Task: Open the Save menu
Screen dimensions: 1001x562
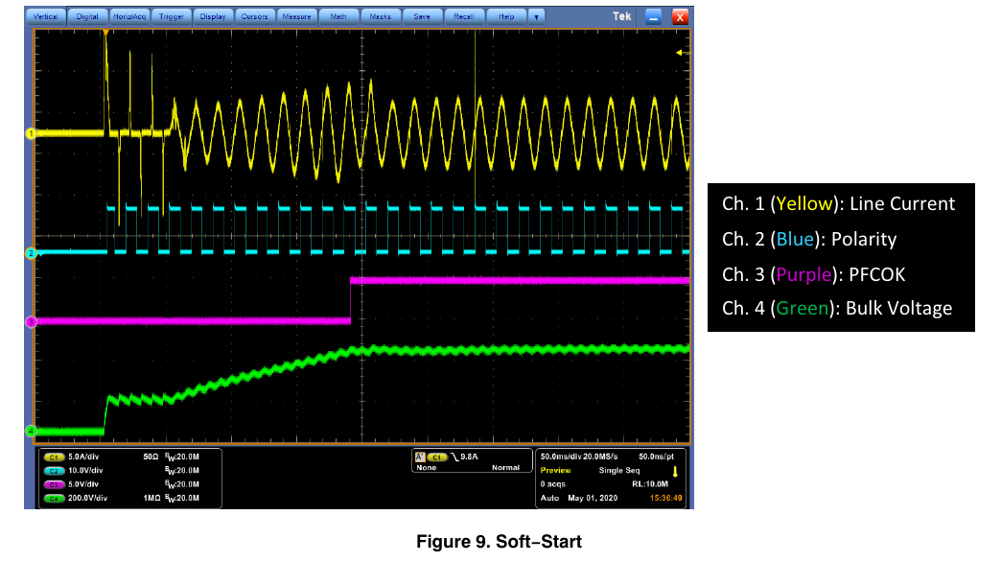Action: 422,17
